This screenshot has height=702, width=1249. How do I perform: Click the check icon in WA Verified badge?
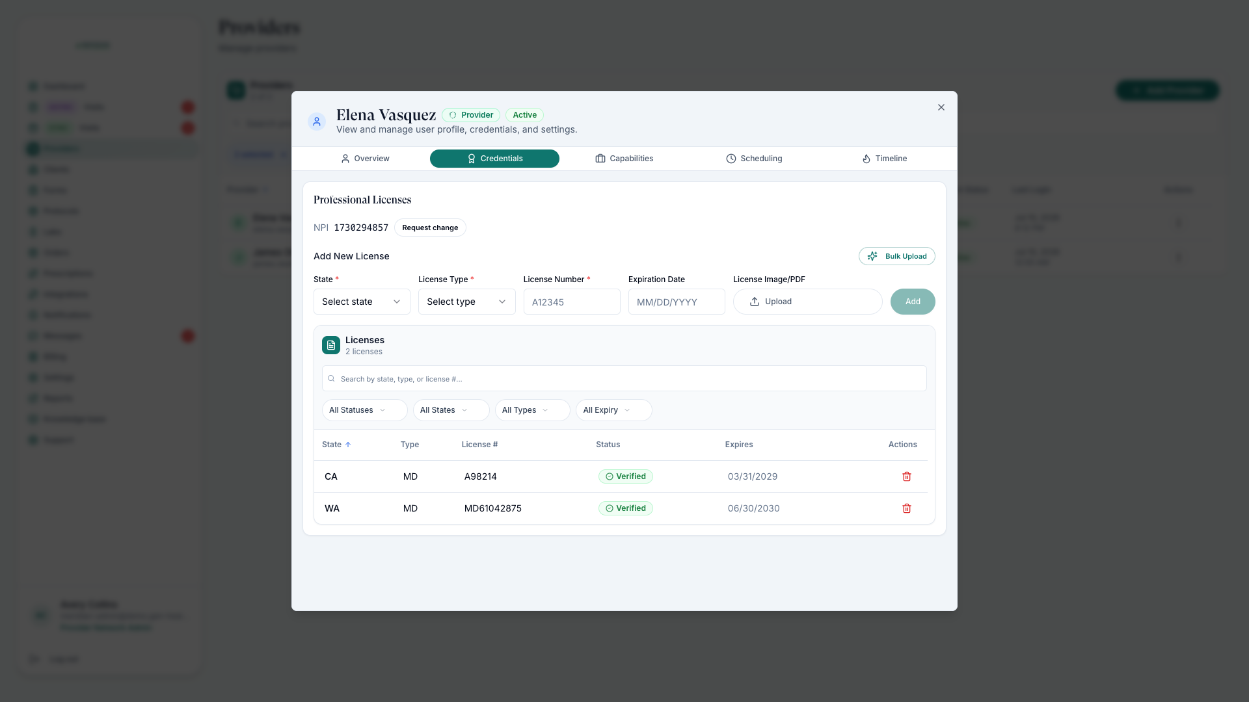[610, 508]
